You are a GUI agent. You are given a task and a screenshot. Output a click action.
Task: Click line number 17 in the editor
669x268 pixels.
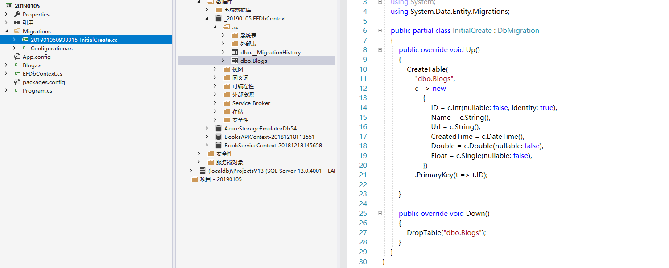(363, 137)
